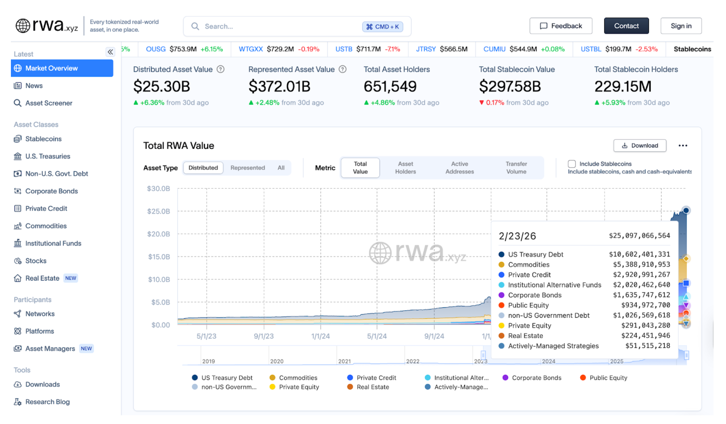Open the chart more-options ellipsis menu
Viewport: 726px width, 424px height.
click(x=683, y=145)
